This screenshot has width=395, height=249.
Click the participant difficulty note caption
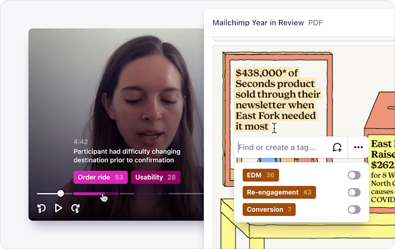click(x=127, y=156)
